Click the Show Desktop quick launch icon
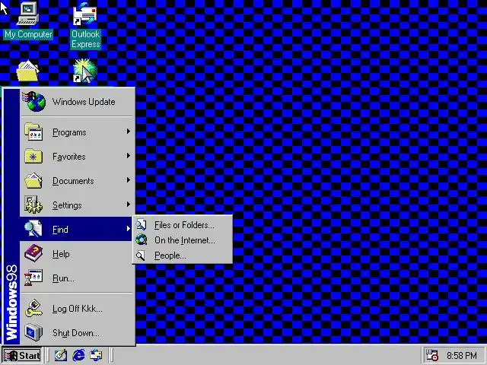 [61, 355]
